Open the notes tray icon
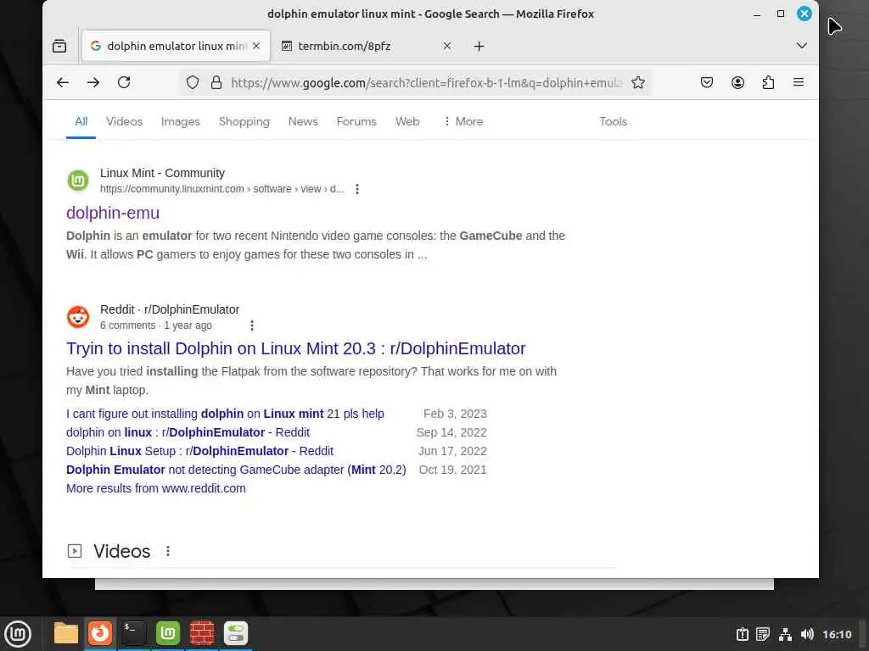 click(x=763, y=634)
